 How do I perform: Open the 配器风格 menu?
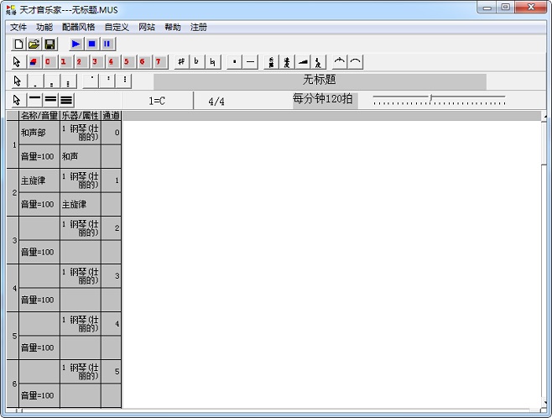point(79,27)
